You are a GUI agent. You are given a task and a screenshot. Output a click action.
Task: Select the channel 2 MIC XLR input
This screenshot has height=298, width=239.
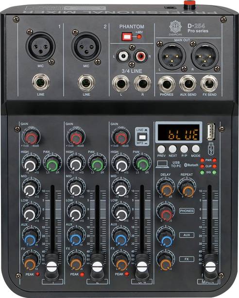[x=86, y=47]
